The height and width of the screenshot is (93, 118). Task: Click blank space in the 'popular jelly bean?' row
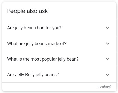92,59
